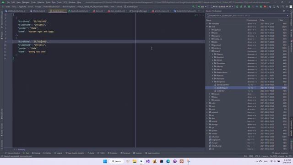Click the Make Project hammer icon
Viewport: 293px width, 165px height.
[193, 7]
